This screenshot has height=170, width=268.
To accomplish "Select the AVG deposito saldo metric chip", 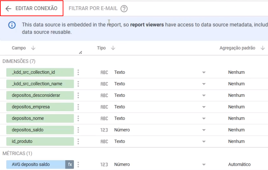I will point(36,164).
